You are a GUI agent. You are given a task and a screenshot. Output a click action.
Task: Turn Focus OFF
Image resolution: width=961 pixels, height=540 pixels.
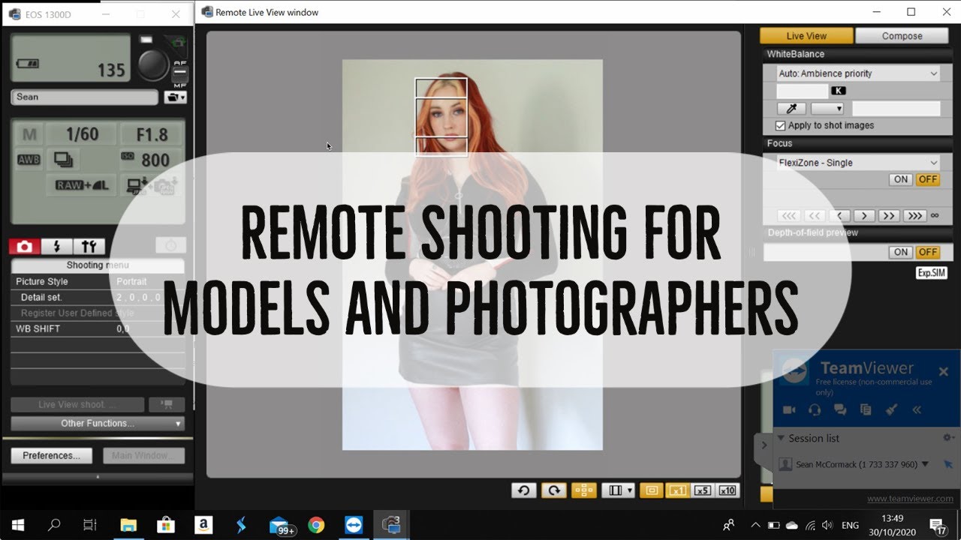pos(928,180)
